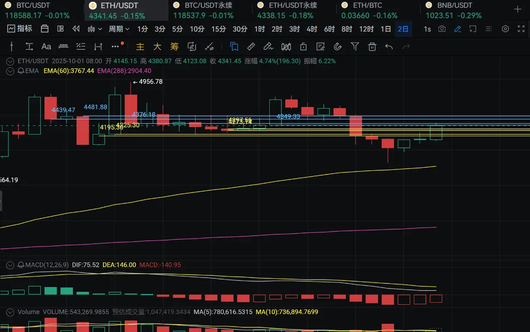This screenshot has width=530, height=332.
Task: Click the rewind double-arrow replay icon
Action: [x=76, y=29]
